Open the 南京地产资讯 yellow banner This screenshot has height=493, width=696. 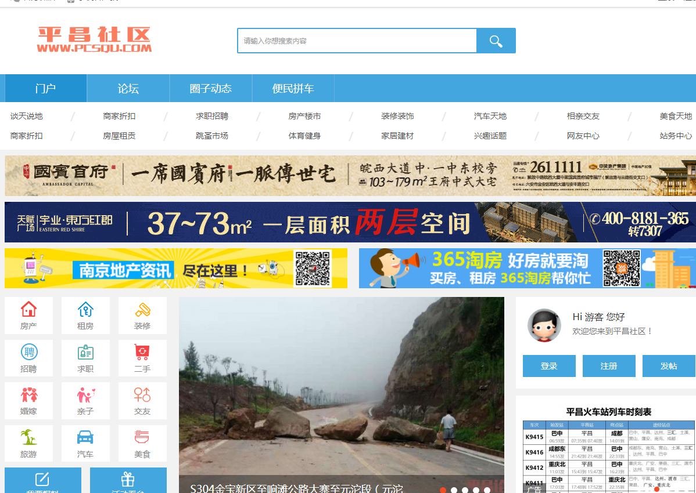176,268
